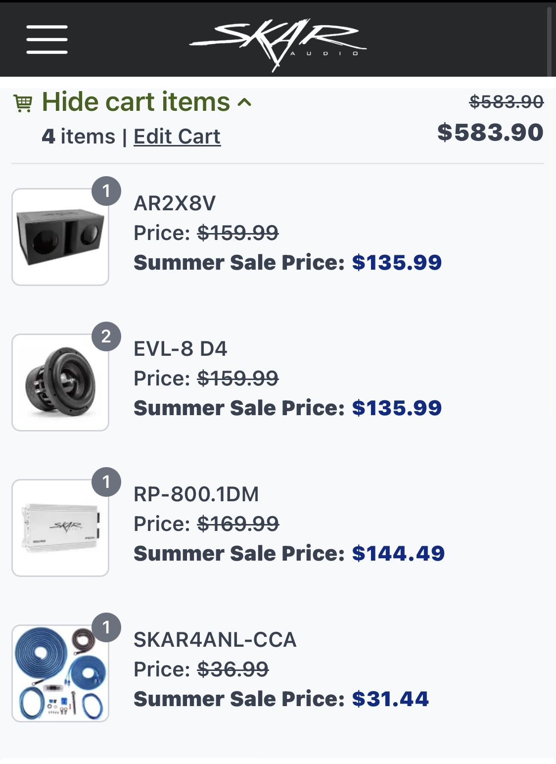Select the AR2X8V product name
The image size is (556, 764).
tap(175, 203)
